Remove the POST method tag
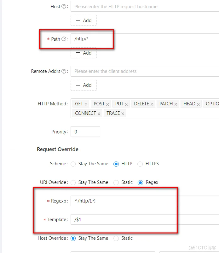219x253 pixels. [x=108, y=104]
